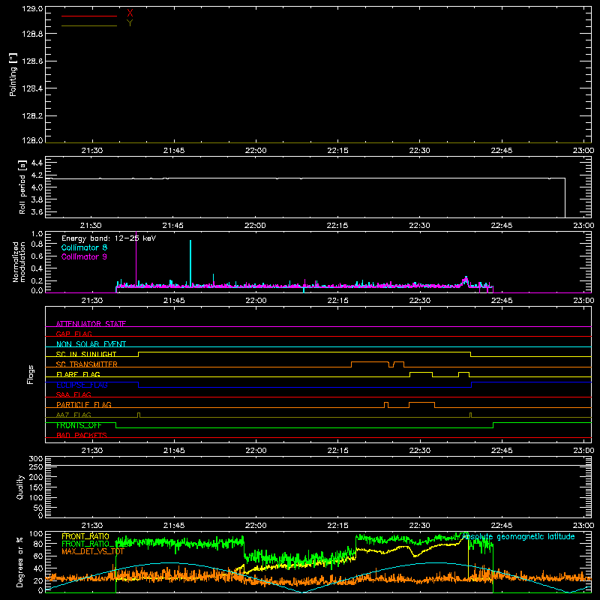The width and height of the screenshot is (600, 600).
Task: Click the FRONTS_OFF rising edge near 22:43
Action: pyautogui.click(x=493, y=425)
